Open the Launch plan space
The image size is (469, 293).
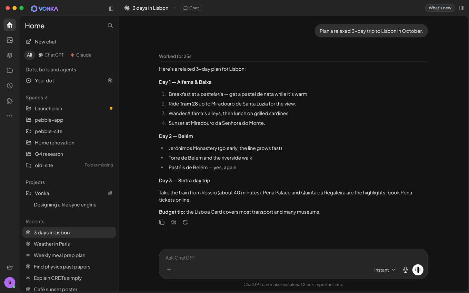click(69, 109)
